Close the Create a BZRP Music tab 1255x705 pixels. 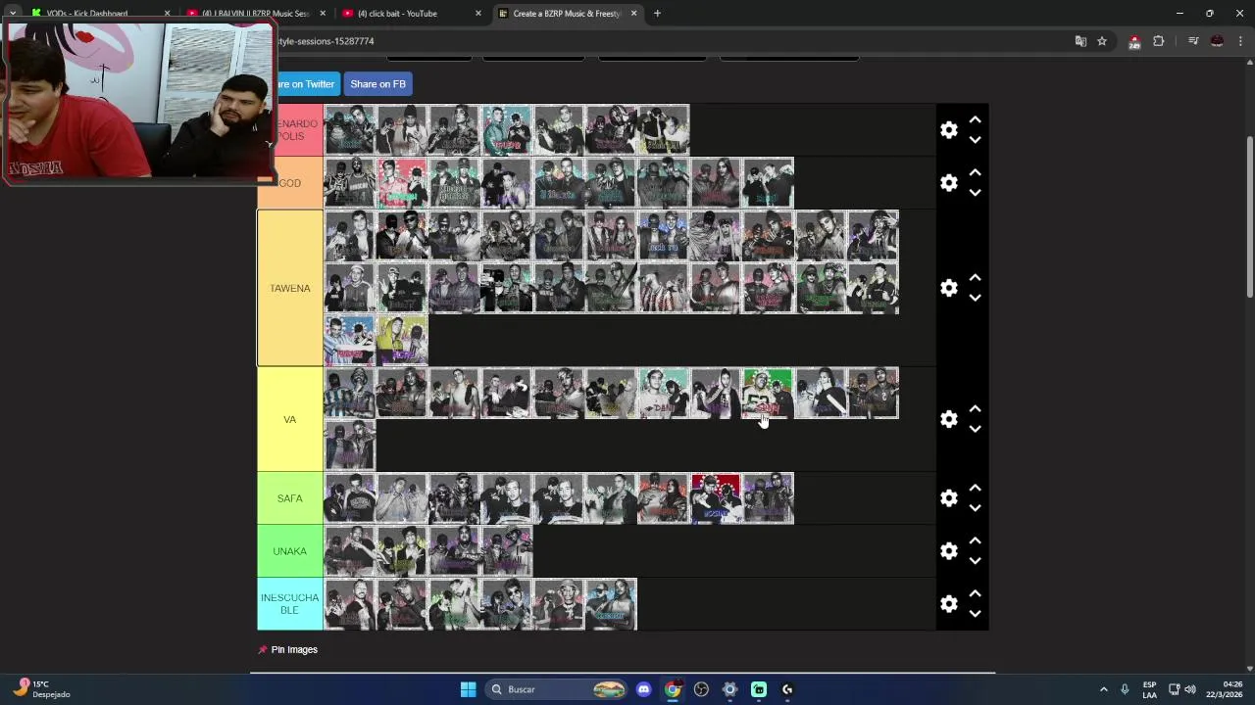(x=633, y=14)
